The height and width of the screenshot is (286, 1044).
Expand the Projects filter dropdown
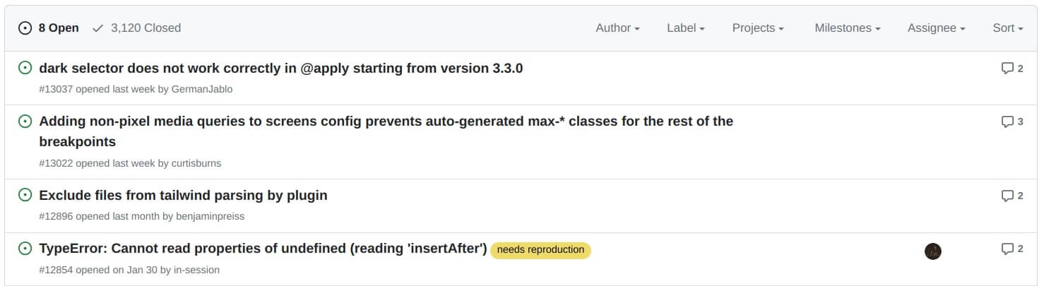coord(758,28)
